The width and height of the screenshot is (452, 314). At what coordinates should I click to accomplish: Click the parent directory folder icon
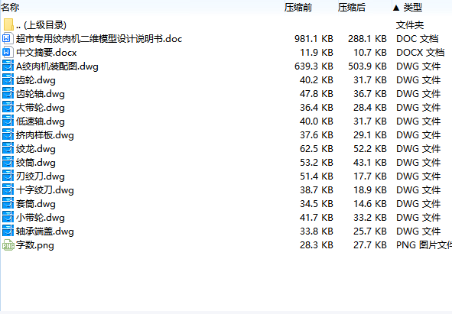coord(8,24)
